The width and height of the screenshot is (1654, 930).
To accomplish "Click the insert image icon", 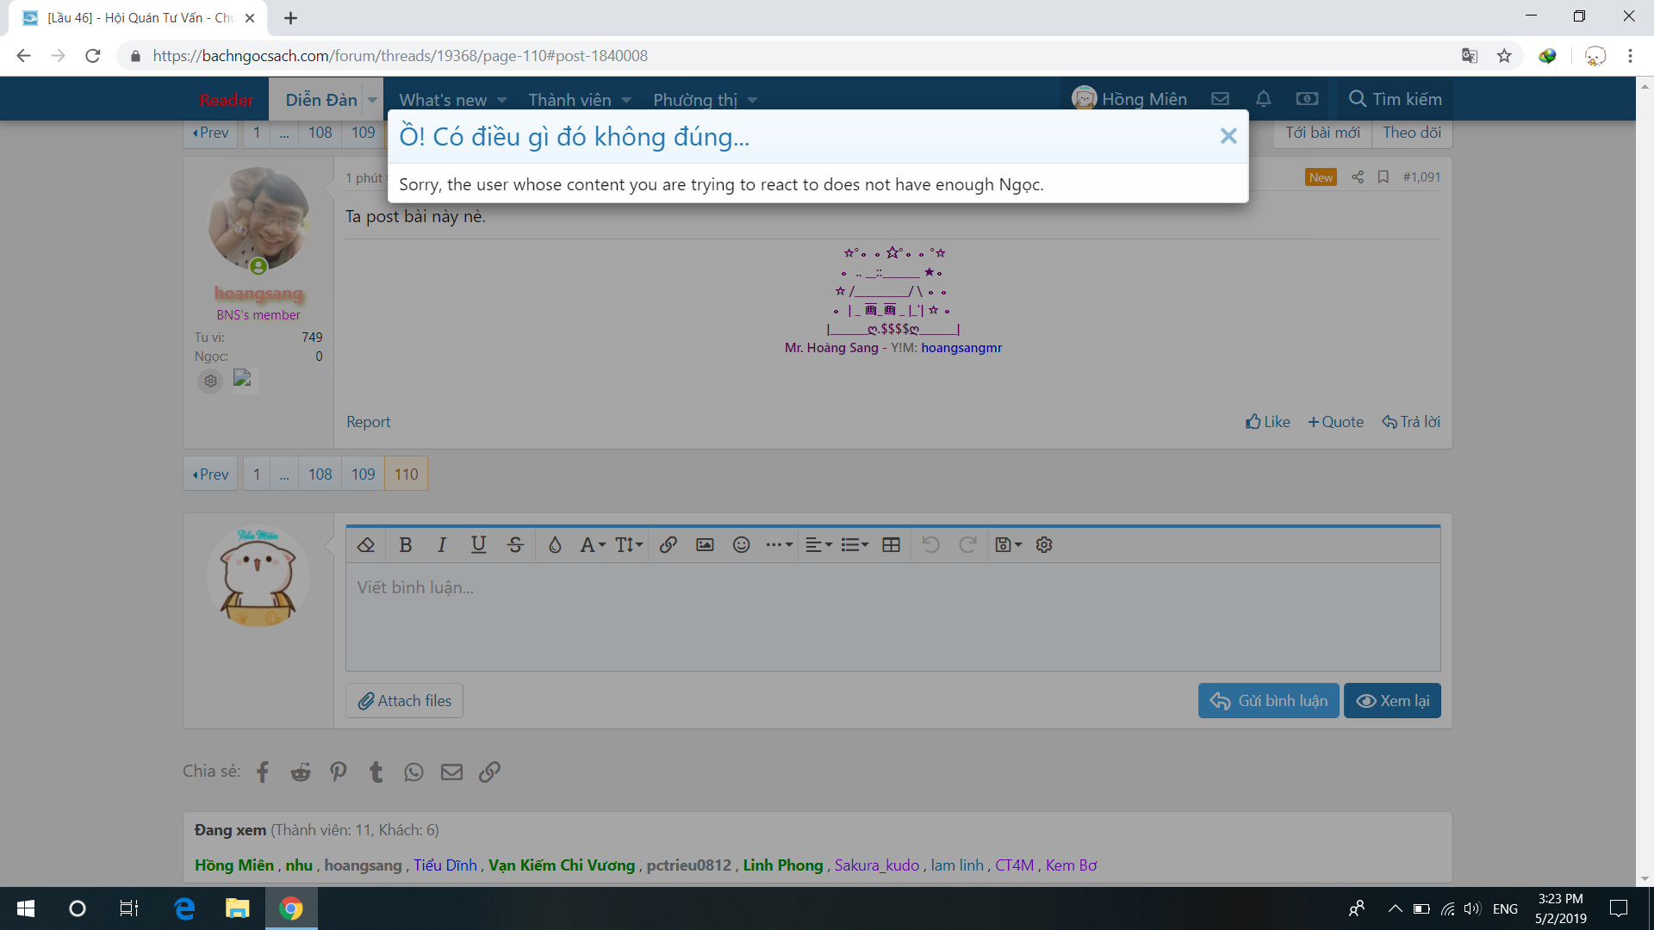I will pos(705,545).
